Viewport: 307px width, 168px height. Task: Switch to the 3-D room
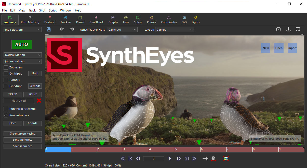tap(184, 20)
